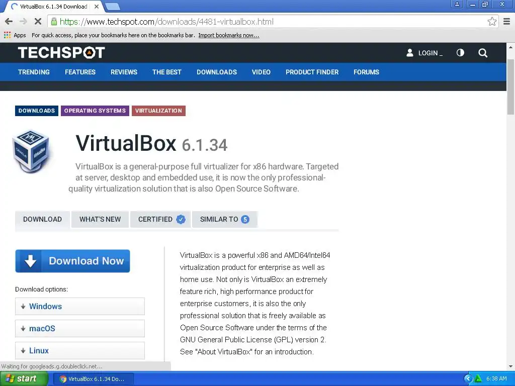Choose Windows download option
The width and height of the screenshot is (515, 386).
80,306
